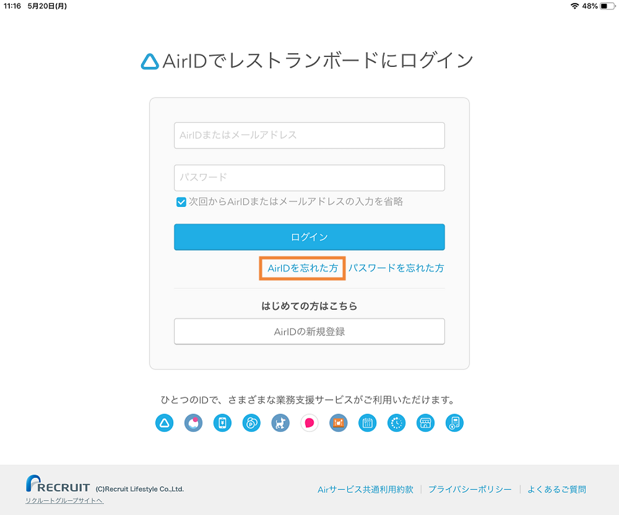The image size is (619, 515).
Task: Click the pink-dot bubble service icon
Action: pos(193,423)
